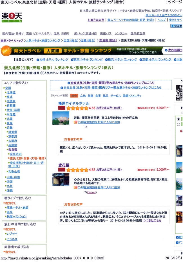Screen dimensions: 183x262
Task: Filter area by 和歌山県
Action: coord(14,171)
